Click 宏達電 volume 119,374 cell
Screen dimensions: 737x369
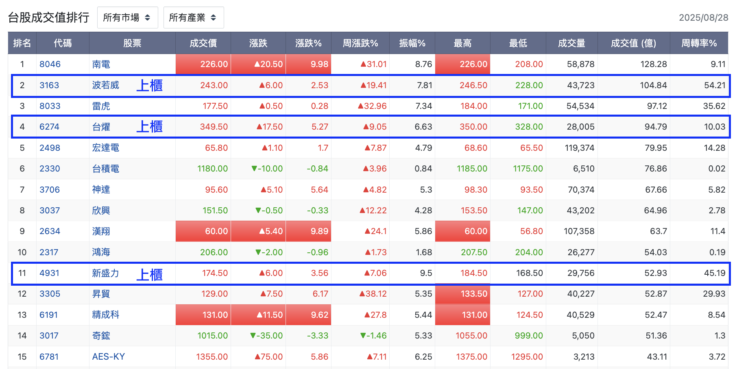tap(571, 148)
